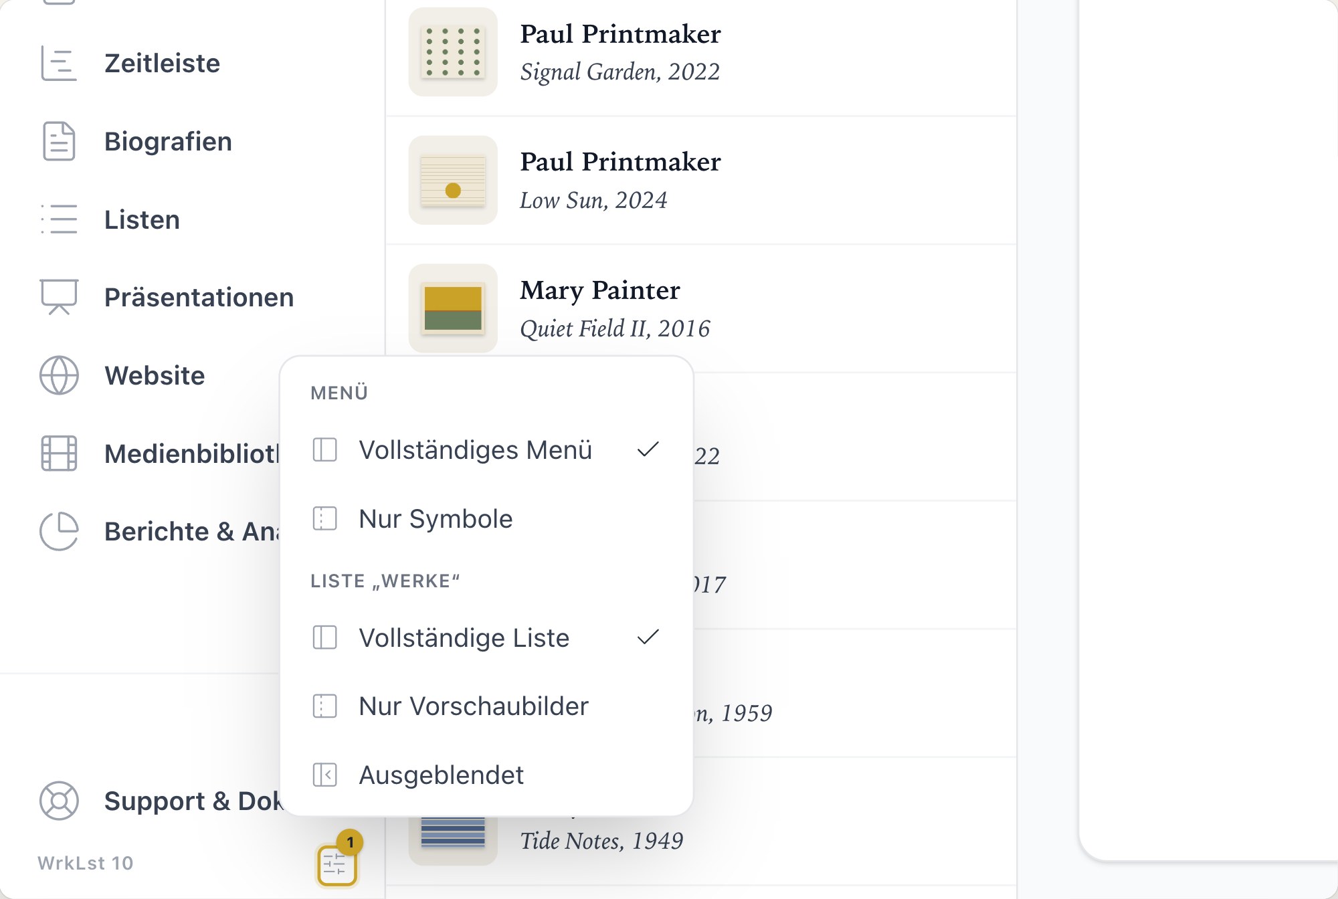This screenshot has width=1338, height=899.
Task: Click the Berichte pie chart icon
Action: pyautogui.click(x=59, y=531)
